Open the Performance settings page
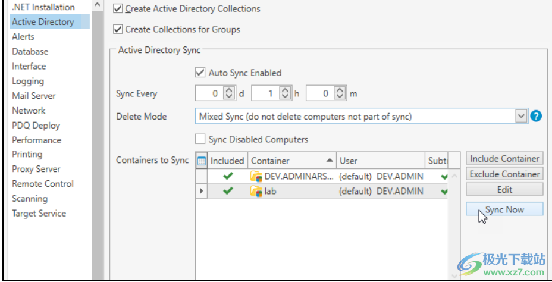 point(37,140)
